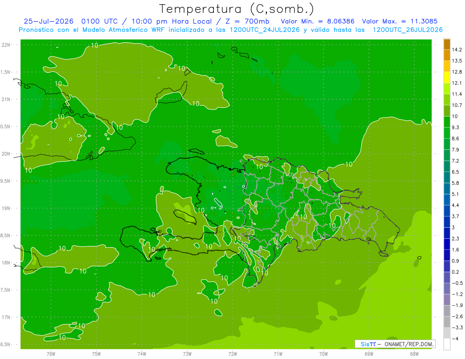Click the "Temperatura (C,somb.)" map title

click(236, 9)
